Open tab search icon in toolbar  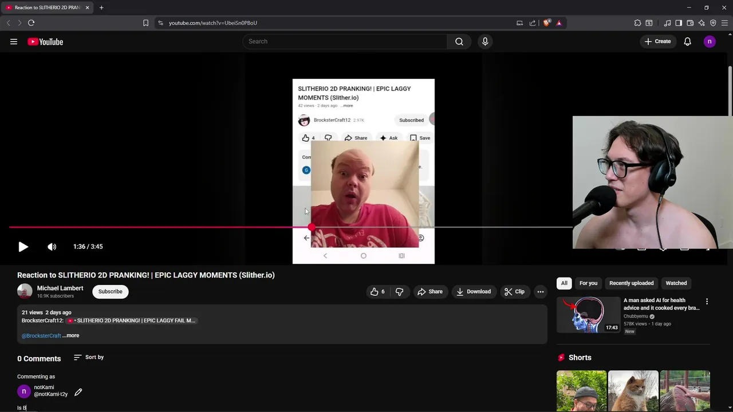point(649,23)
